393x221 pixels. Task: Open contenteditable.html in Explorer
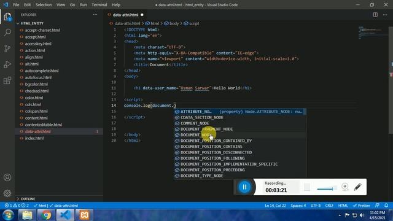[44, 125]
